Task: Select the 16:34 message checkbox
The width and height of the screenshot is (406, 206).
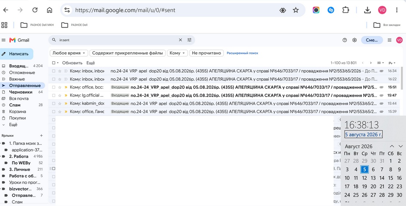Action: [x=54, y=71]
